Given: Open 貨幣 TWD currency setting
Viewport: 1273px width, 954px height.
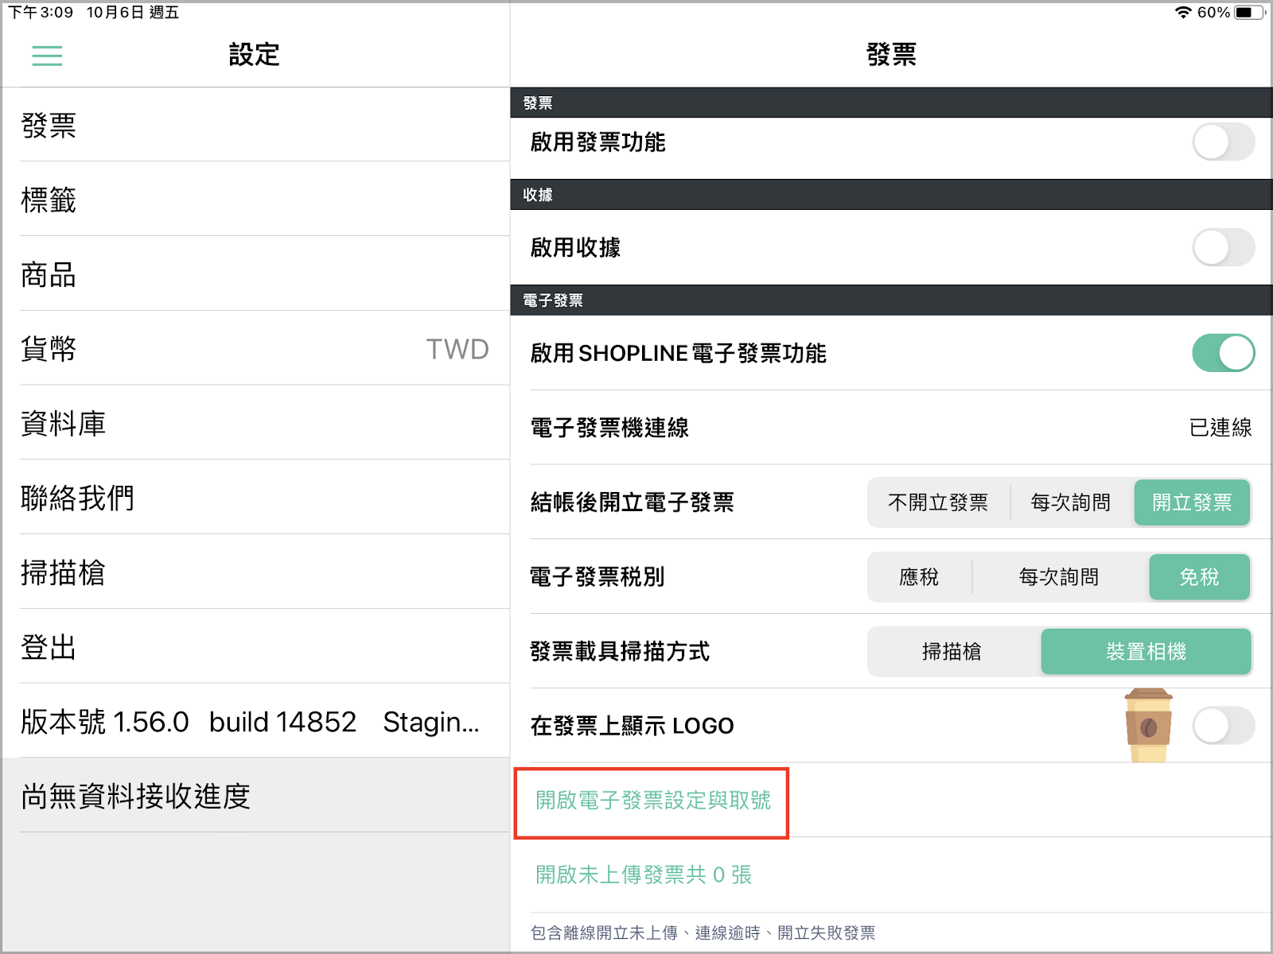Looking at the screenshot, I should pos(255,349).
